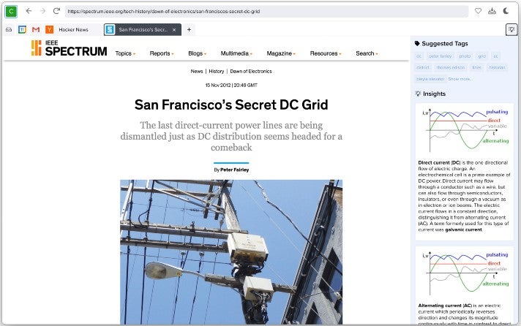Click Show more in Suggested Tags
This screenshot has width=521, height=326.
pyautogui.click(x=460, y=79)
